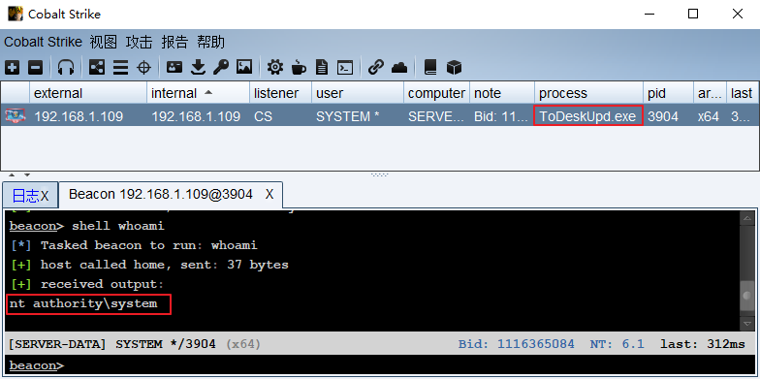Click the x64 arch cell
This screenshot has width=760, height=379.
710,116
